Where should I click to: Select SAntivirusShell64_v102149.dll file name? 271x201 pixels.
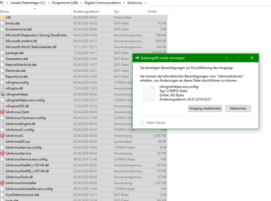[27, 165]
